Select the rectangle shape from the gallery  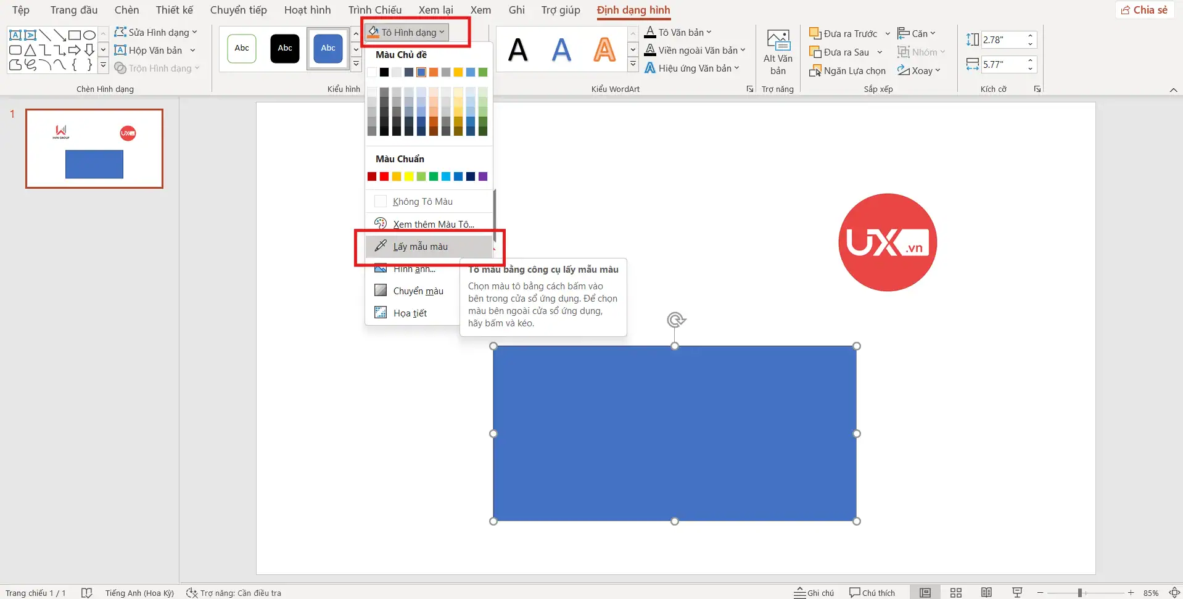coord(75,35)
